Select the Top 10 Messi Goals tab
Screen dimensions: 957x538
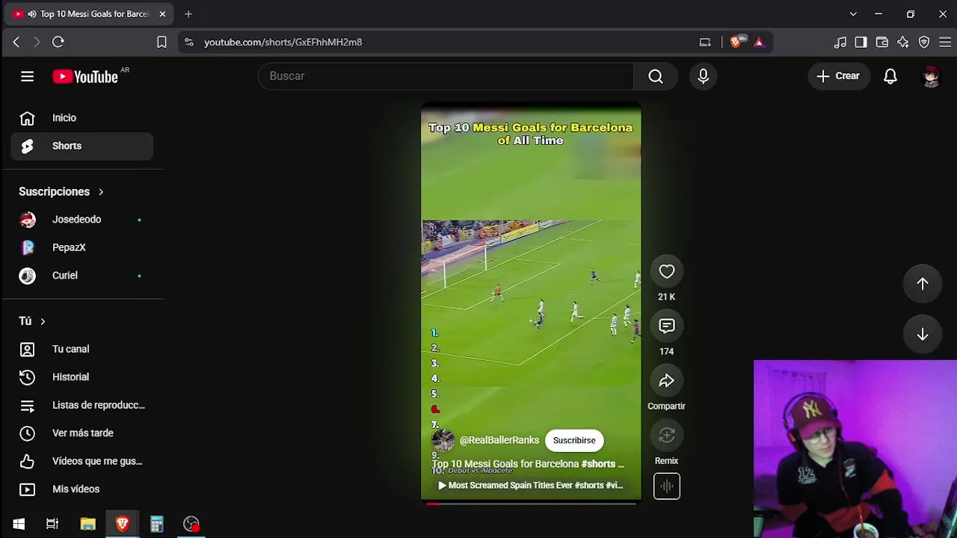click(x=90, y=13)
